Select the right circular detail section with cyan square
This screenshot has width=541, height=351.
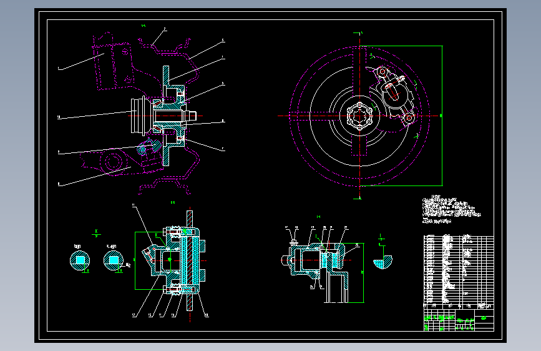pos(114,261)
